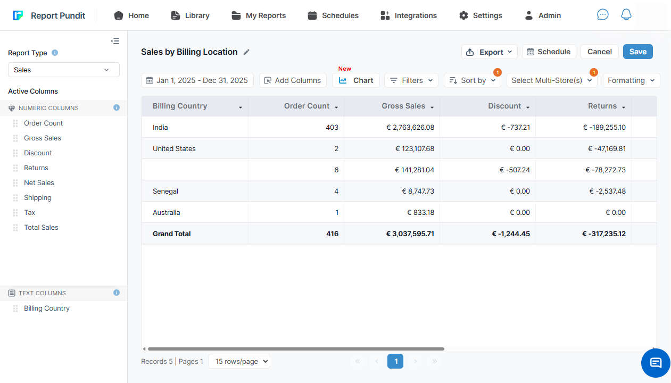Open the notifications bell icon
This screenshot has height=383, width=671.
626,15
